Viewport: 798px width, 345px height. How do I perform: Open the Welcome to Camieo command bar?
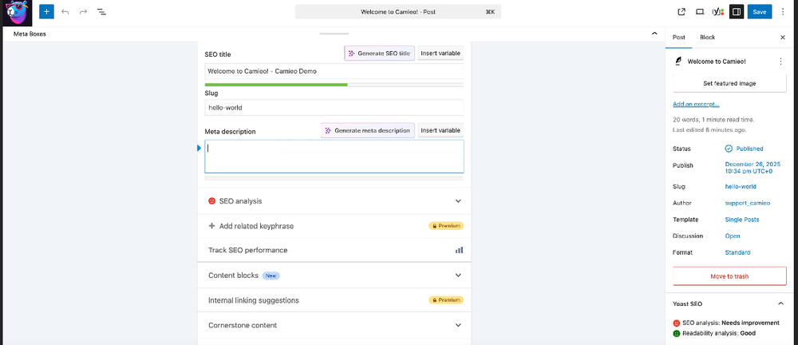398,12
